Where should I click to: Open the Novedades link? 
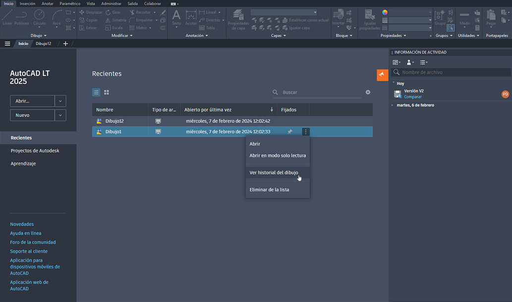pos(22,224)
